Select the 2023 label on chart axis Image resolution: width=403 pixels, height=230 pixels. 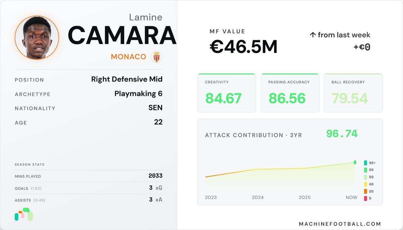pyautogui.click(x=211, y=197)
